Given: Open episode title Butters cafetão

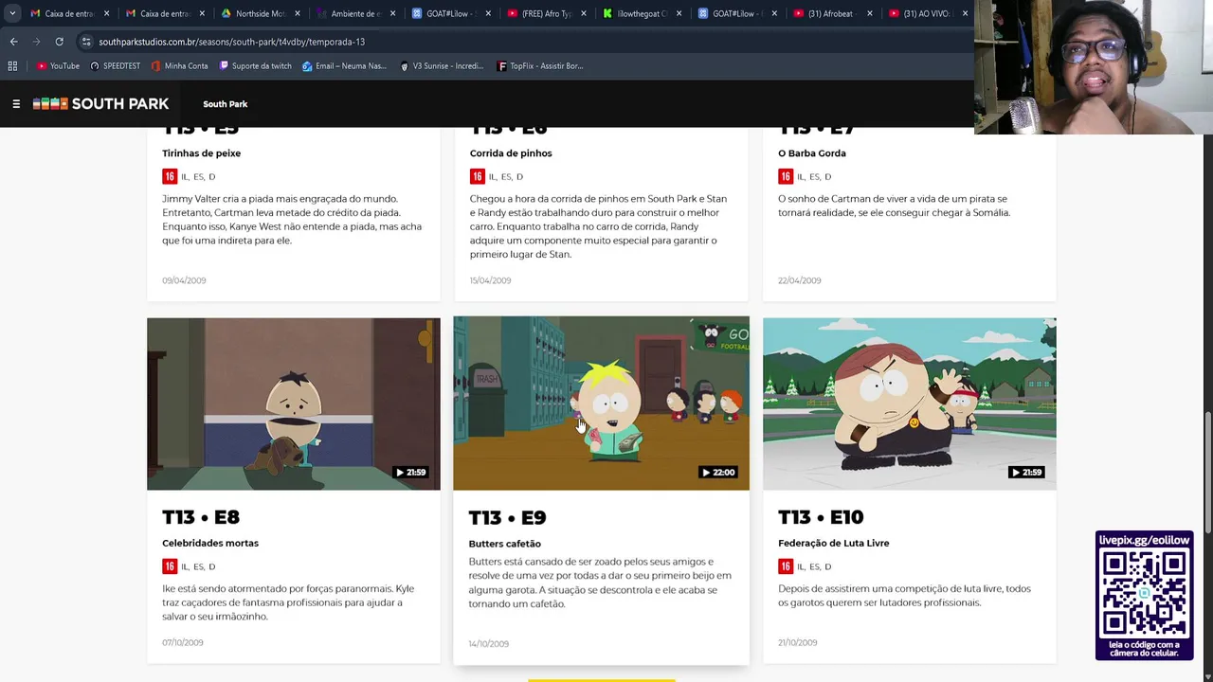Looking at the screenshot, I should [x=504, y=544].
